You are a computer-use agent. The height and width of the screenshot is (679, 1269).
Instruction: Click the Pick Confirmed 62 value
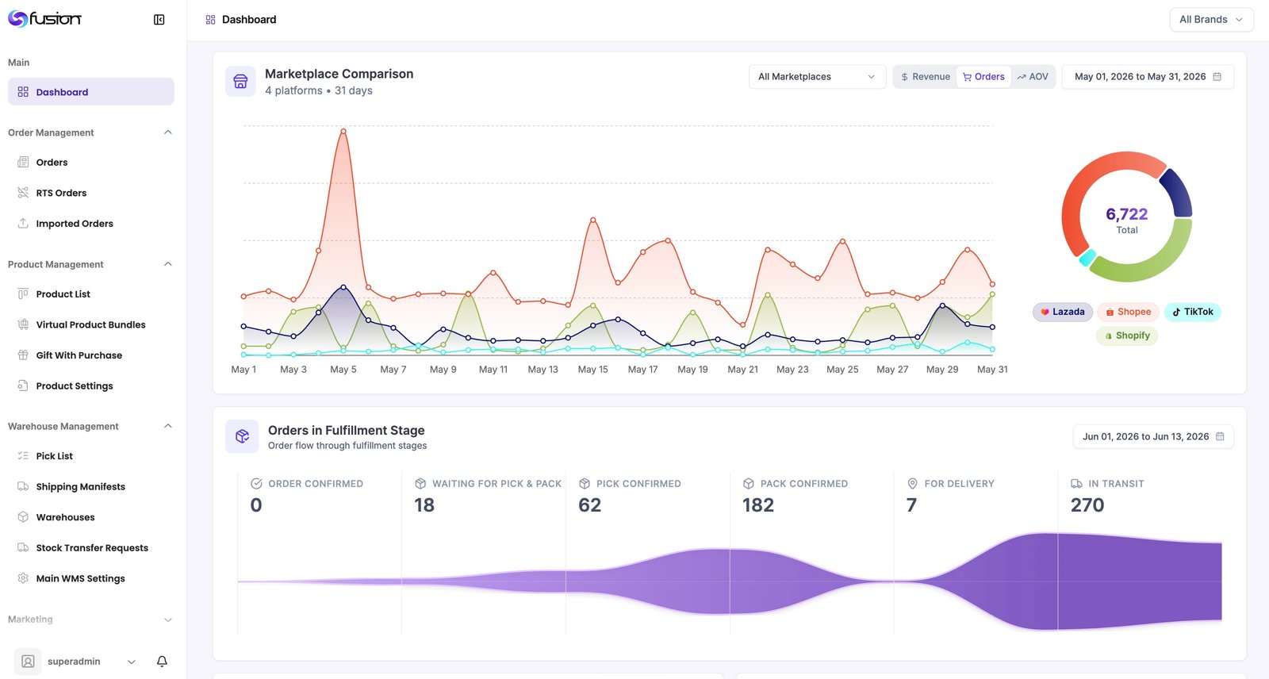[590, 505]
